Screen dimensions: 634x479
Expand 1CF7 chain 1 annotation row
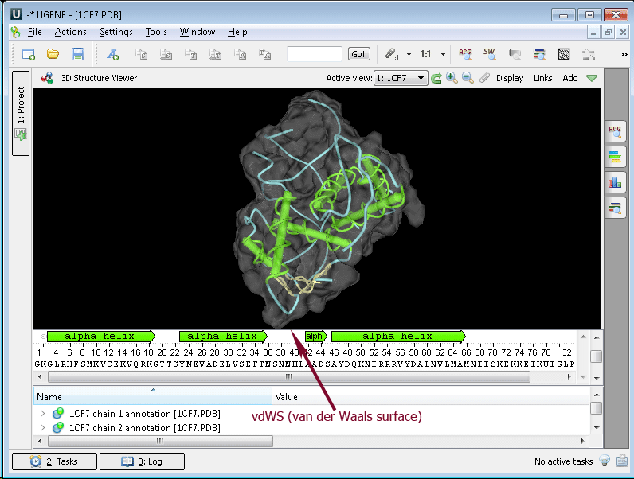pyautogui.click(x=42, y=414)
